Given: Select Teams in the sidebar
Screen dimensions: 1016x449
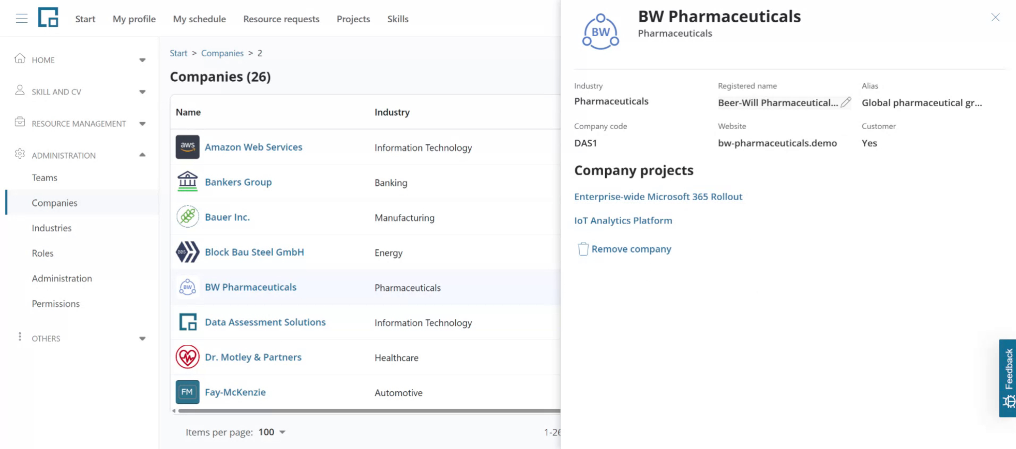Looking at the screenshot, I should (44, 177).
